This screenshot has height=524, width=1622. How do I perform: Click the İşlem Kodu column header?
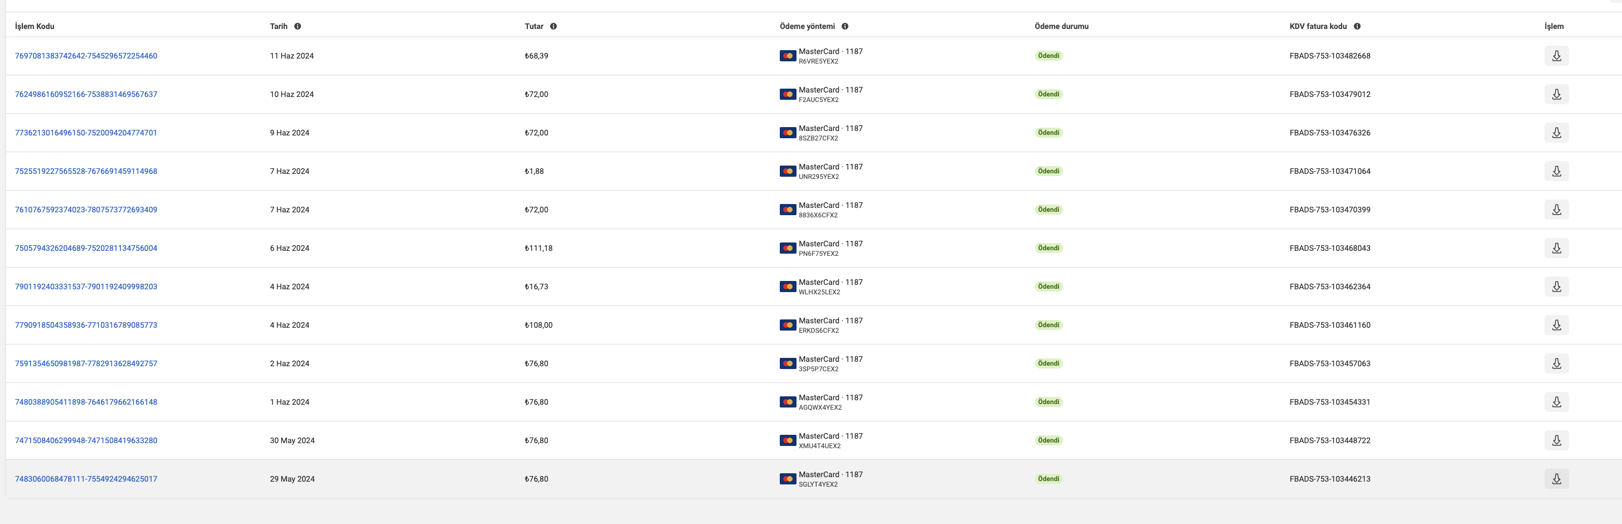pos(35,26)
